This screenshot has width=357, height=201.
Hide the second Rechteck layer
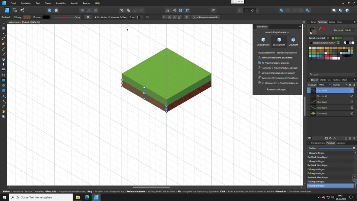[352, 96]
